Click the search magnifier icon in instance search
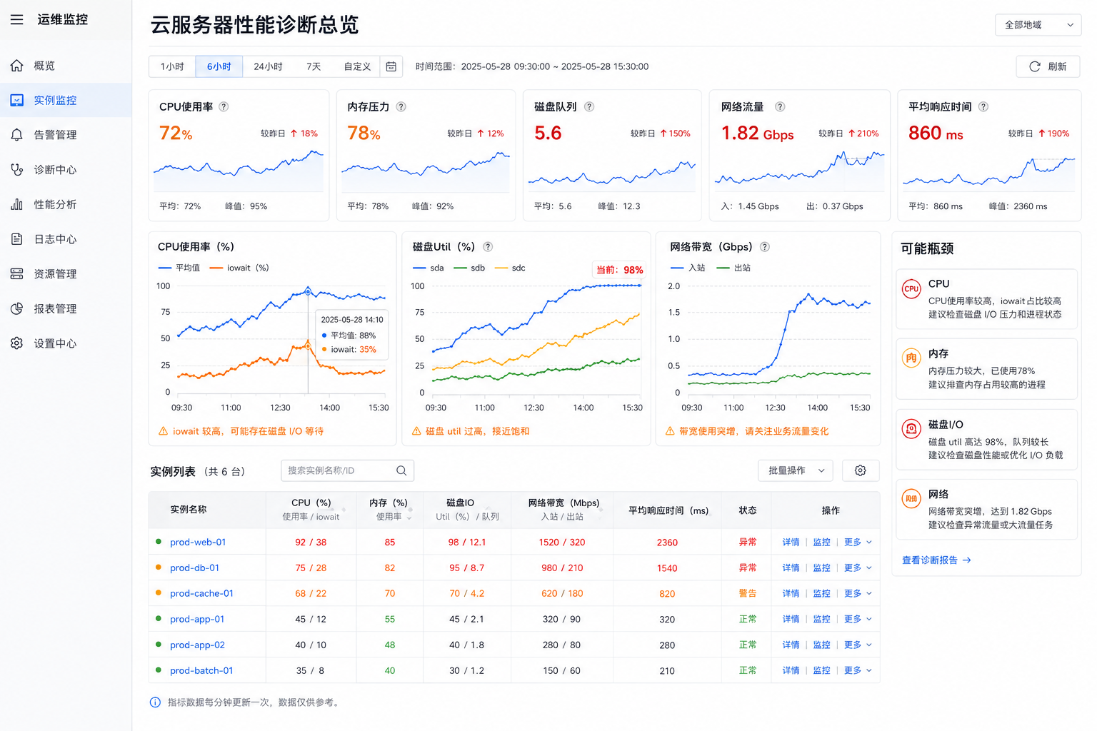Screen dimensions: 1097x731 [401, 470]
